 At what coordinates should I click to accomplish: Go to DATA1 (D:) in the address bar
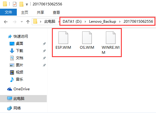[x=72, y=22]
